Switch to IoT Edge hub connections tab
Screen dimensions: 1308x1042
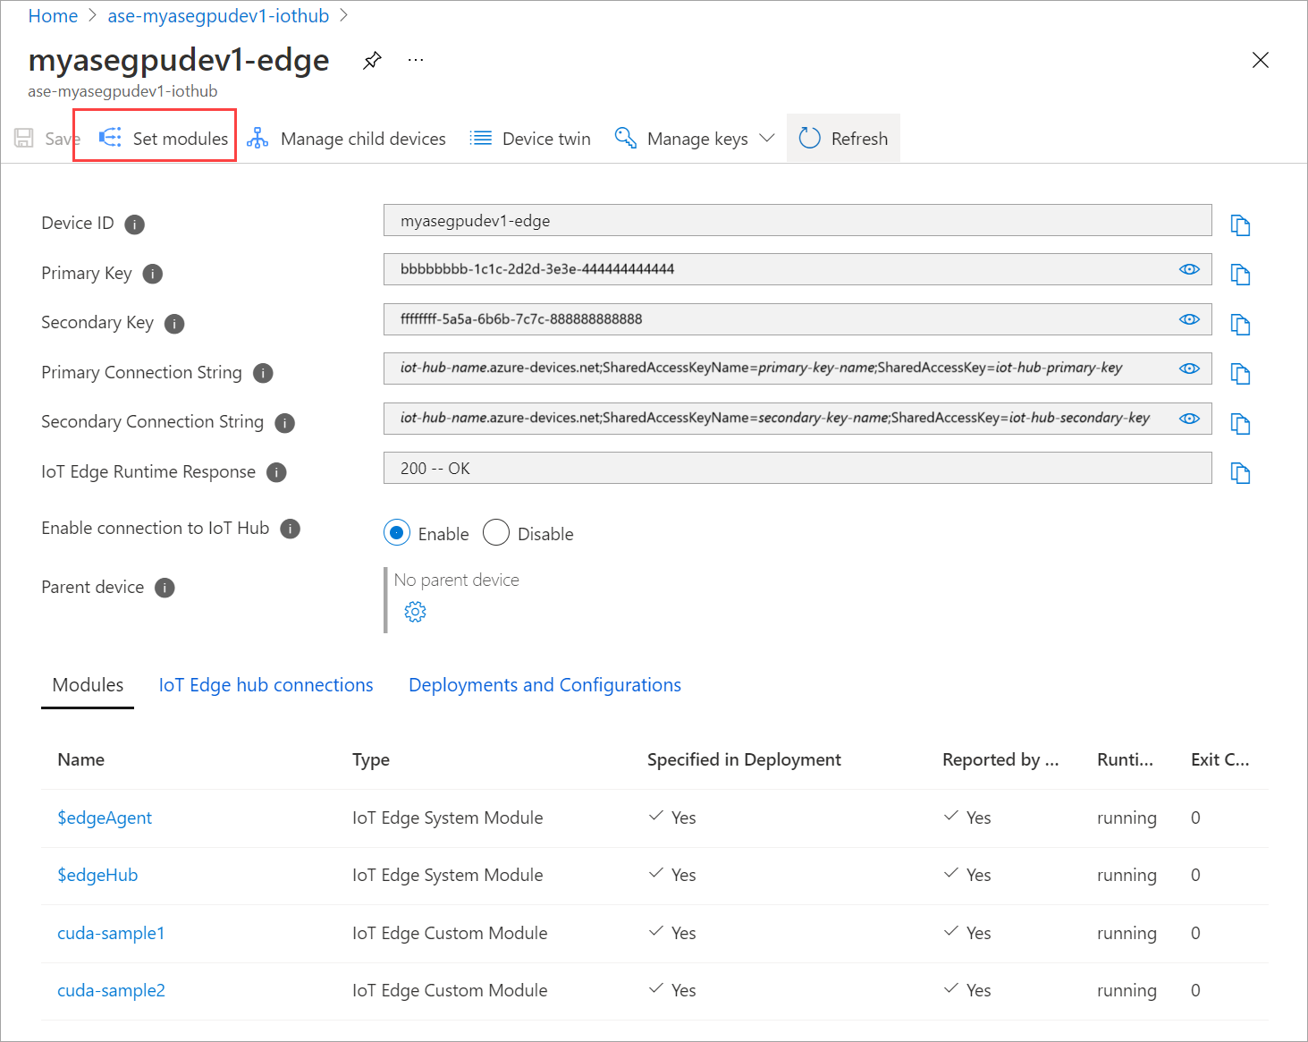266,685
